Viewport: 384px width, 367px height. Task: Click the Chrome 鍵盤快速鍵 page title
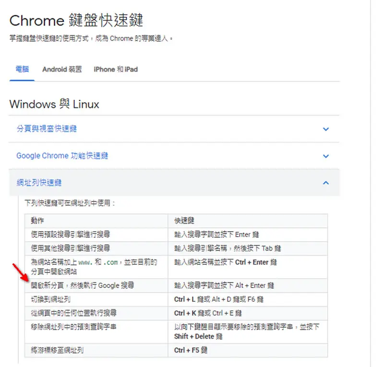click(76, 20)
